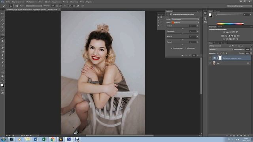Screen dimensions: 253x142
Task: Select the Eyedropper tool
Action: pyautogui.click(x=2, y=31)
